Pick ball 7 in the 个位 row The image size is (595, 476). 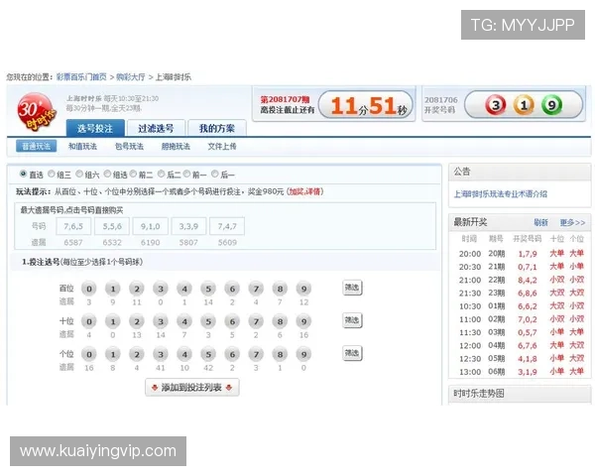(256, 355)
